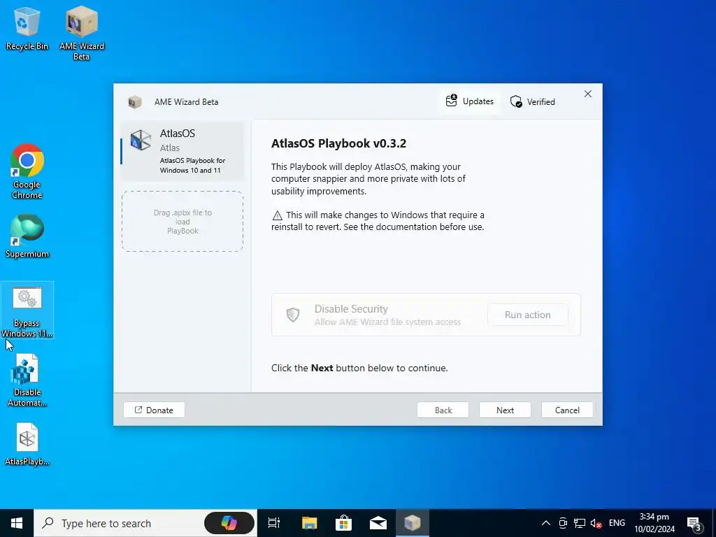
Task: Click Run action for Disable Security
Action: coord(527,315)
